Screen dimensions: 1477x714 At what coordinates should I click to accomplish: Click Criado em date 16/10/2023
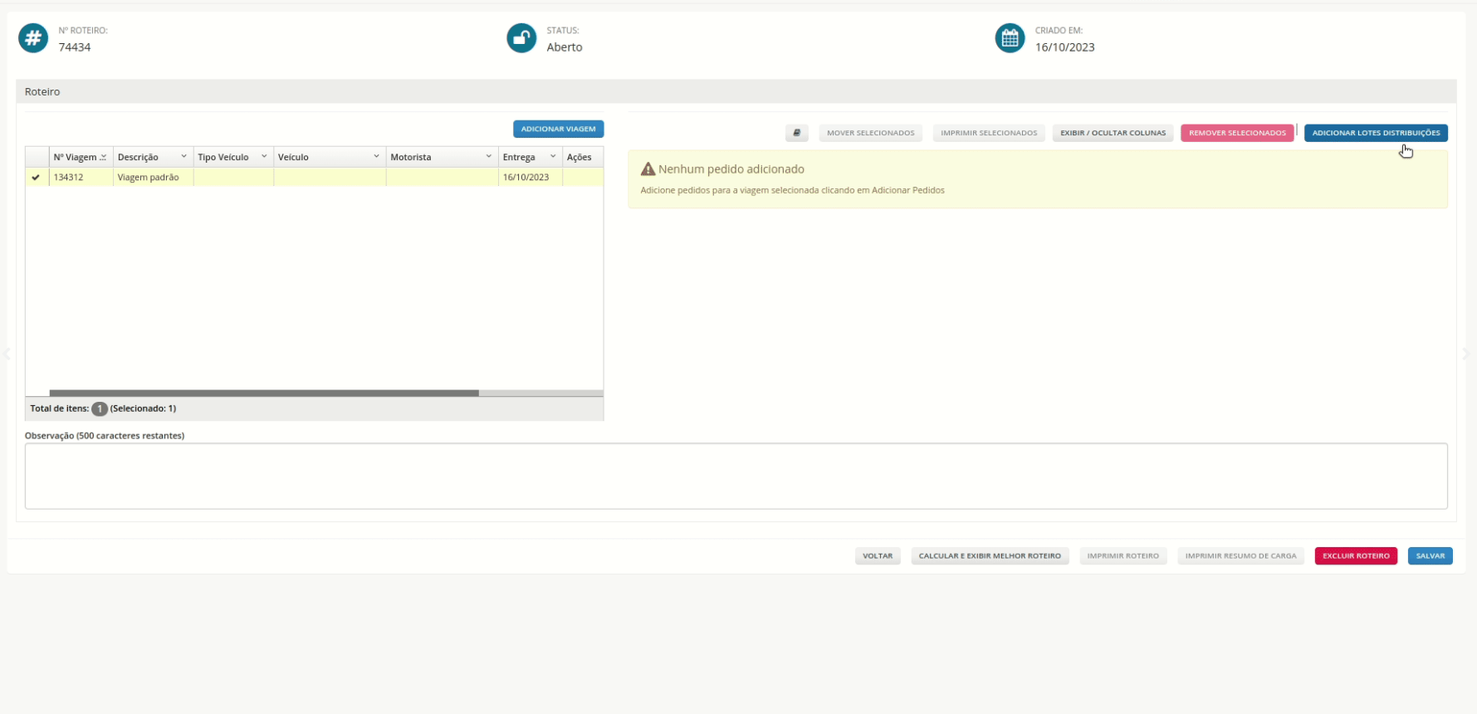tap(1064, 47)
